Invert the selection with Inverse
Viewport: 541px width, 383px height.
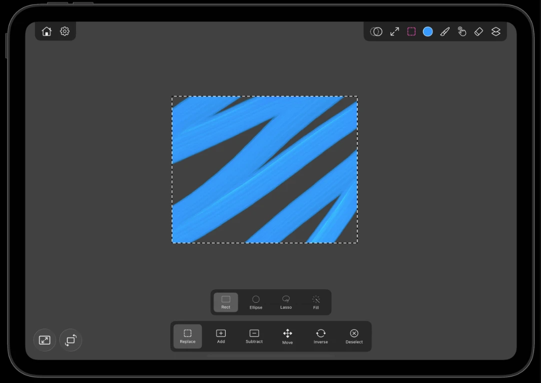[321, 336]
